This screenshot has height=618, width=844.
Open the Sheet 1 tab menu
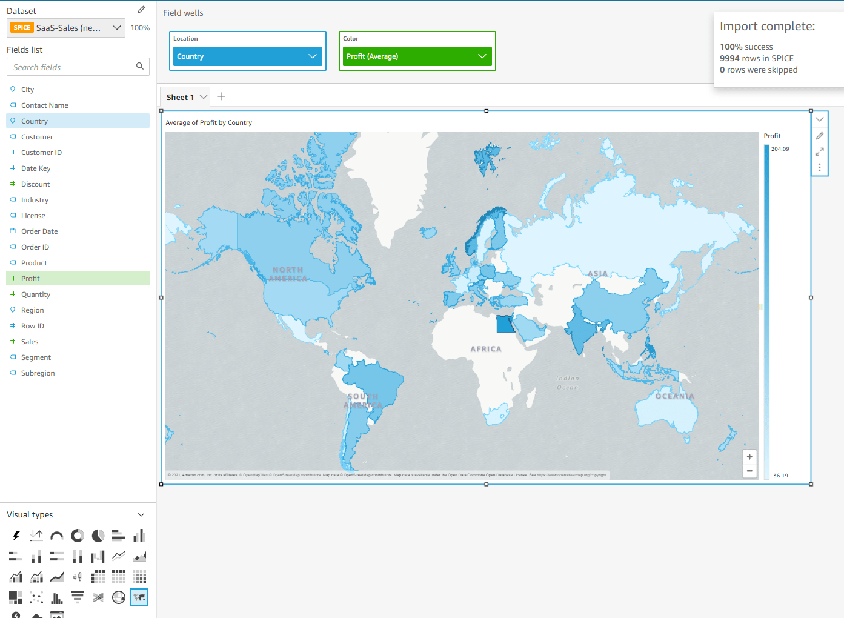click(x=204, y=96)
